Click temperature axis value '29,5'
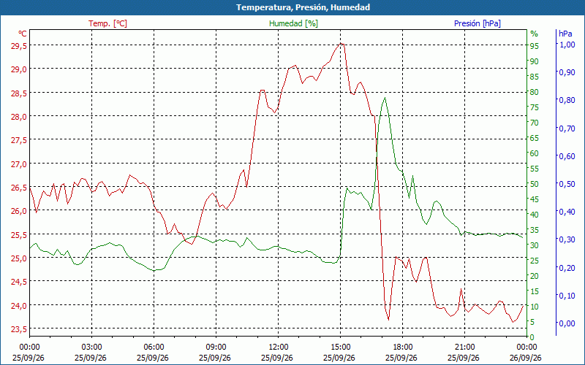 point(19,45)
